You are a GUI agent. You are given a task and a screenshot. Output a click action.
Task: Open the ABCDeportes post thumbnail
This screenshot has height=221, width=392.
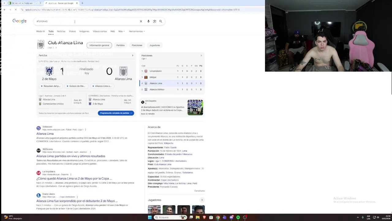coord(195,107)
